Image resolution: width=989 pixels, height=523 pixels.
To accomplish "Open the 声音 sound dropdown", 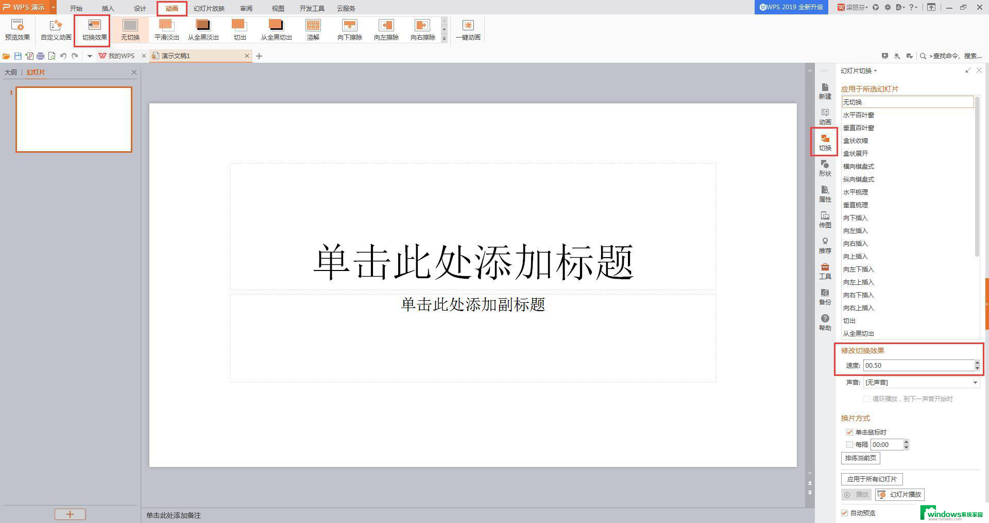I will (x=922, y=382).
